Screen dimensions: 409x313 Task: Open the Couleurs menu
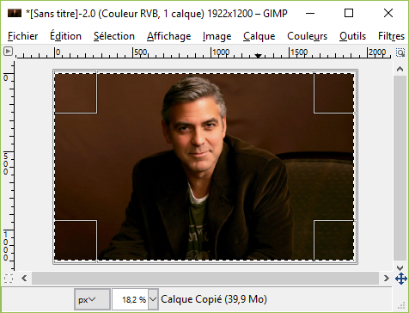pos(307,36)
